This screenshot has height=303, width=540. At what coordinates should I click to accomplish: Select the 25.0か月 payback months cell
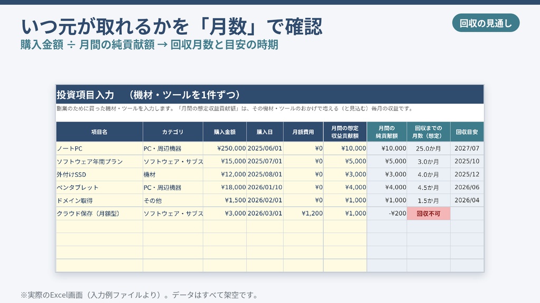click(428, 148)
